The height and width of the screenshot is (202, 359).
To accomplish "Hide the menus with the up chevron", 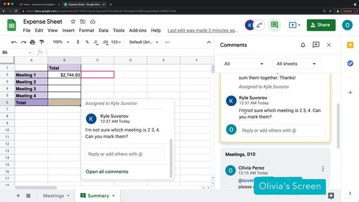I will coord(209,42).
